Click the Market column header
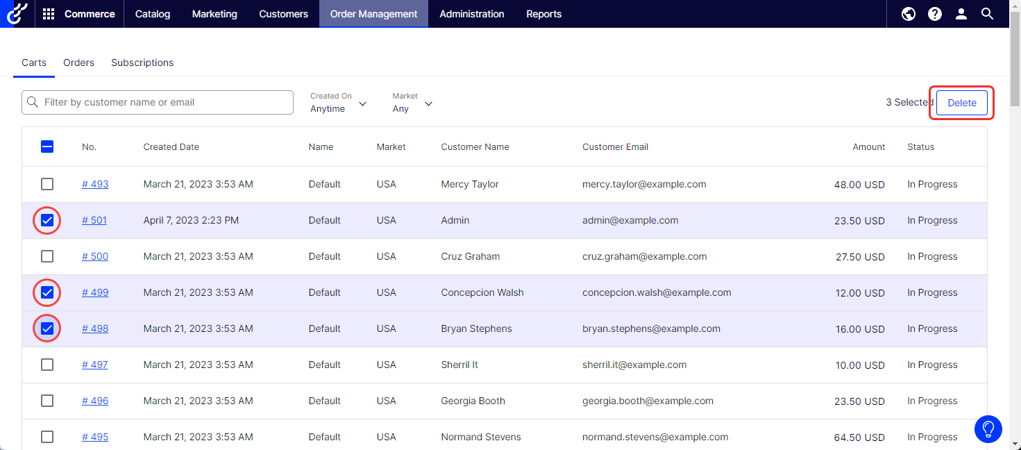This screenshot has width=1021, height=450. [391, 147]
